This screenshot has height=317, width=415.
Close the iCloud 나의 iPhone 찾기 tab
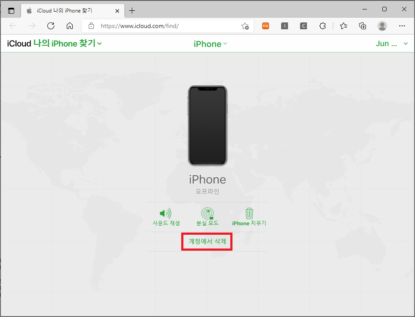pyautogui.click(x=117, y=11)
